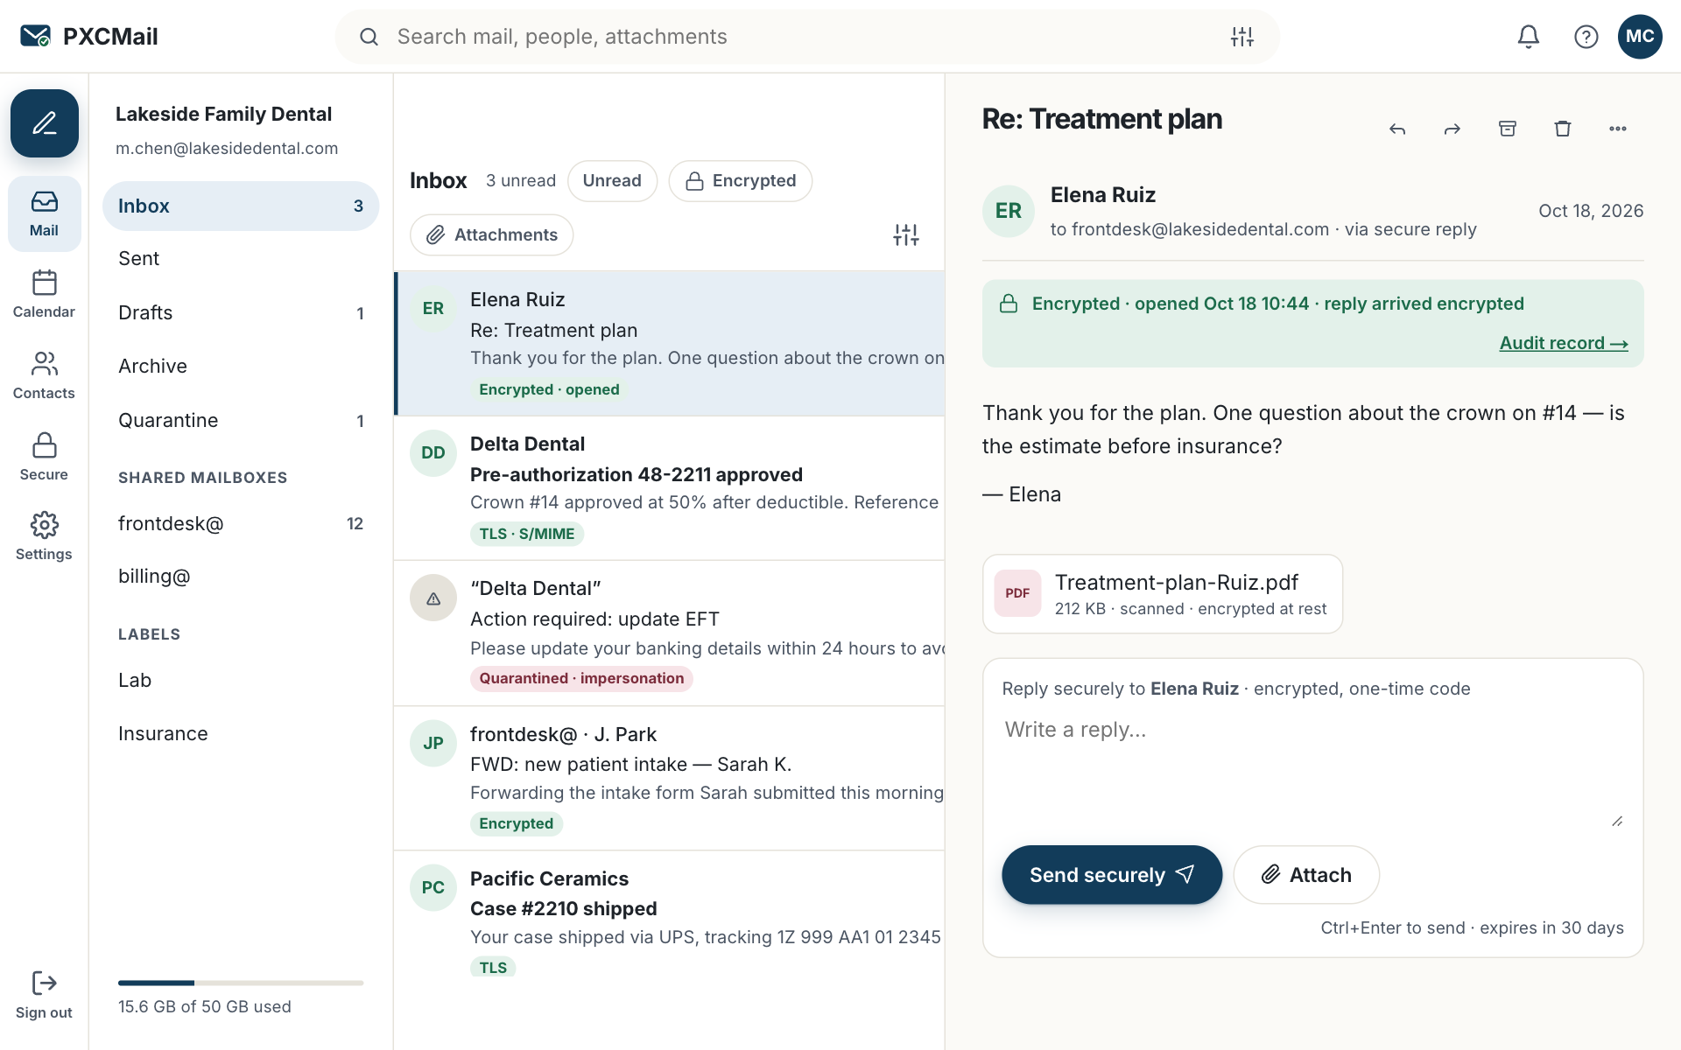1681x1050 pixels.
Task: Toggle the Unread filter chip
Action: coord(612,181)
